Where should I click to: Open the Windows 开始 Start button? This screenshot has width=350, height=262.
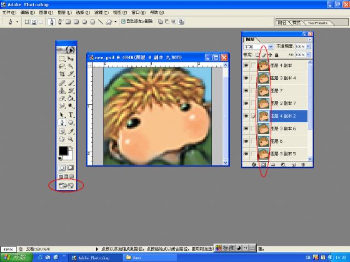tap(16, 257)
